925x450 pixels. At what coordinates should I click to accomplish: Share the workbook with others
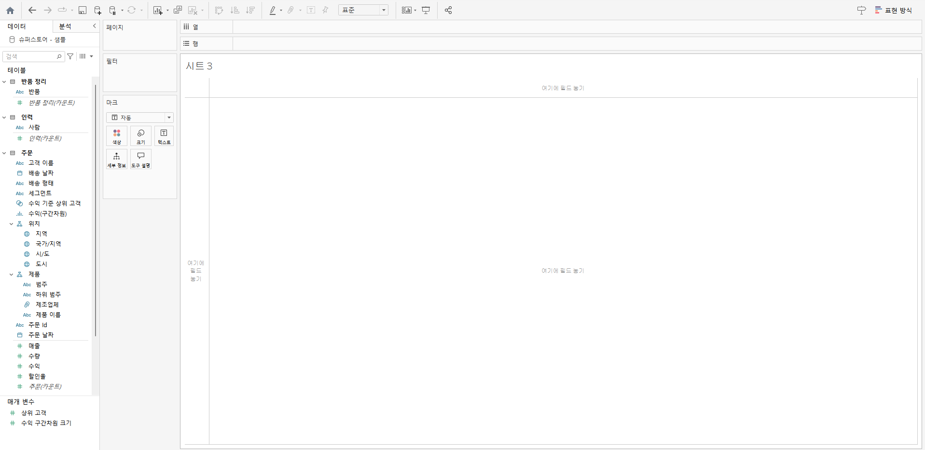(x=448, y=10)
